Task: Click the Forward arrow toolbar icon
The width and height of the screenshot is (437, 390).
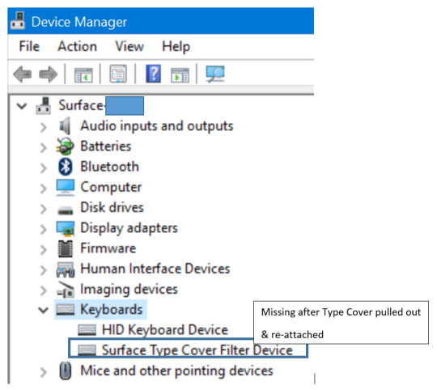Action: click(x=49, y=74)
